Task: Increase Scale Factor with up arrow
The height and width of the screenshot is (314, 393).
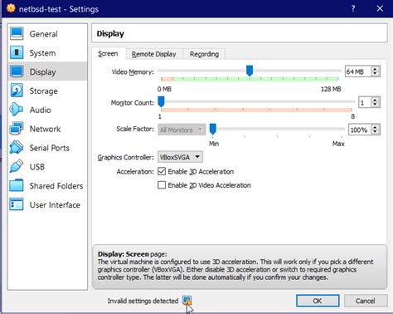Action: [375, 127]
